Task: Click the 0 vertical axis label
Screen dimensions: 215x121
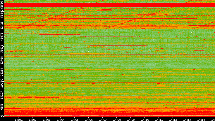Action: 2,116
